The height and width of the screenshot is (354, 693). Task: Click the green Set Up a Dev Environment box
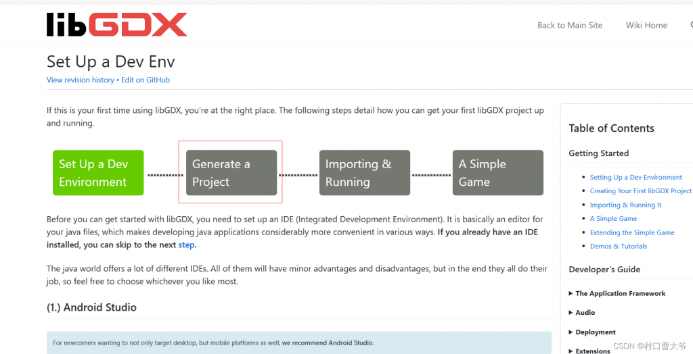click(98, 173)
